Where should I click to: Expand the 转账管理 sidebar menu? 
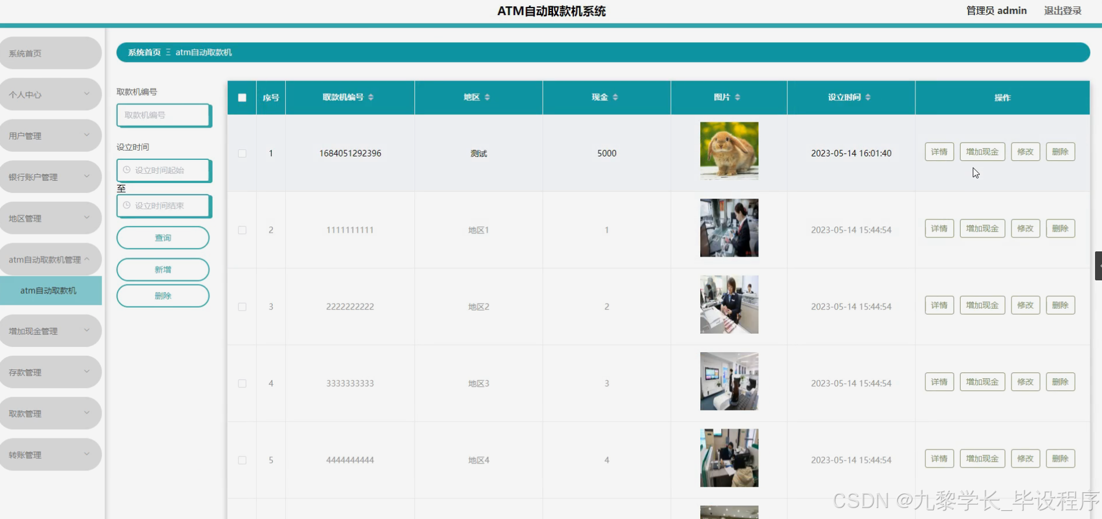point(50,455)
